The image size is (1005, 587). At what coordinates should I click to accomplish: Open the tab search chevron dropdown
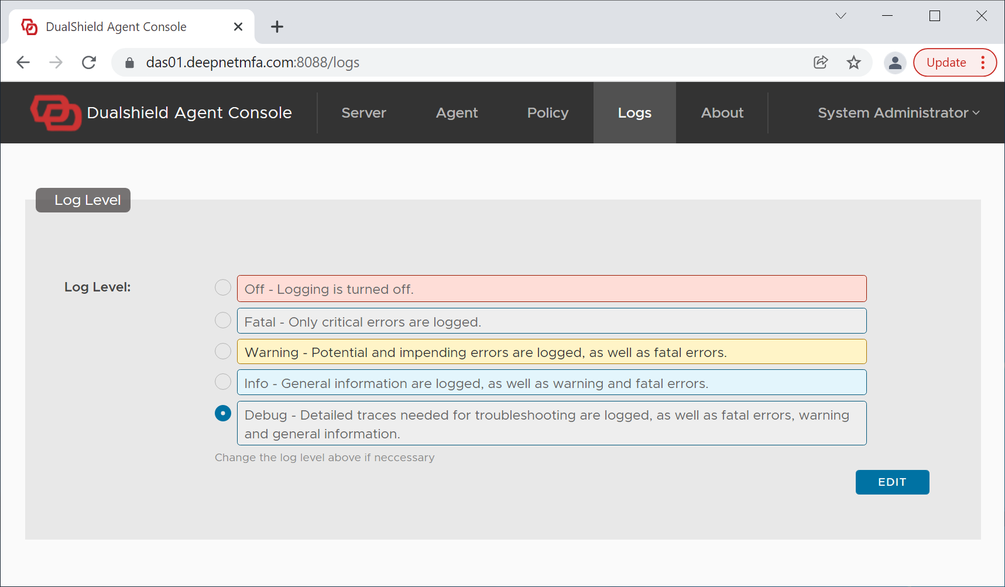[x=841, y=16]
